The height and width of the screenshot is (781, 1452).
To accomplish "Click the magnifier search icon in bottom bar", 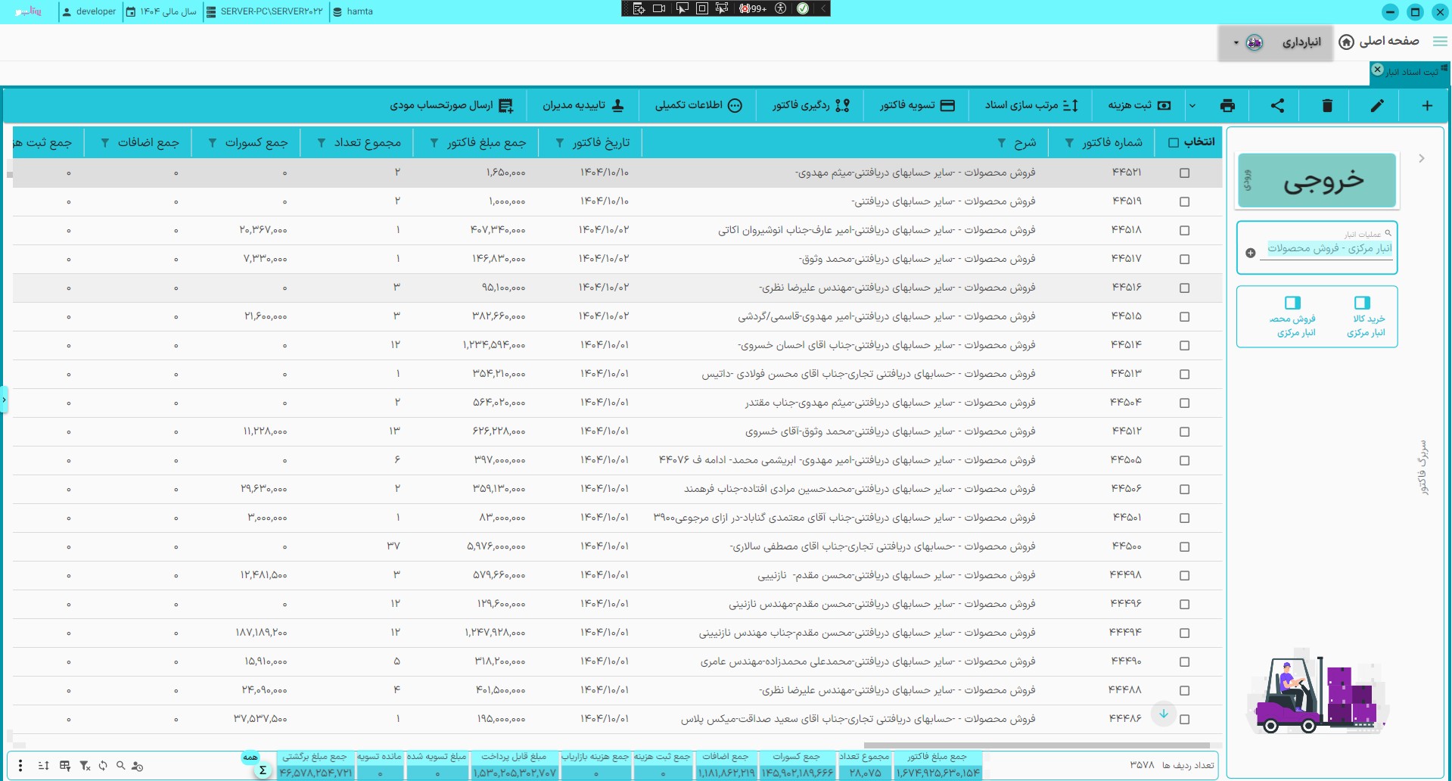I will pyautogui.click(x=121, y=766).
